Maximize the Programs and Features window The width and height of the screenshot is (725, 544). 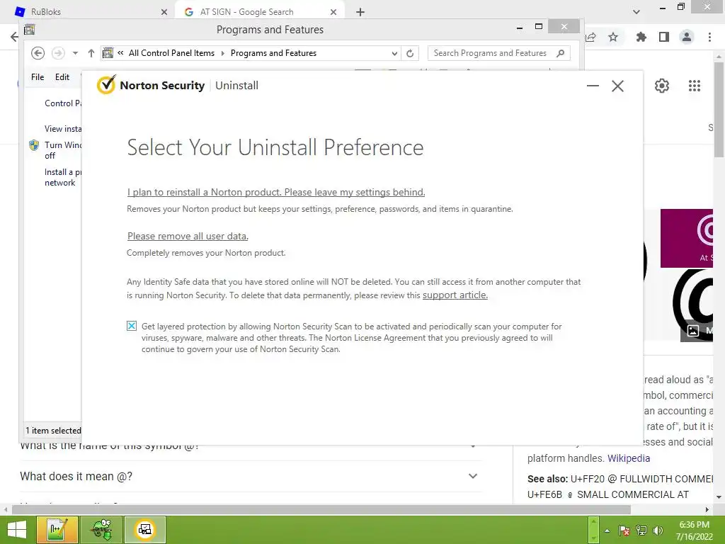pos(539,26)
